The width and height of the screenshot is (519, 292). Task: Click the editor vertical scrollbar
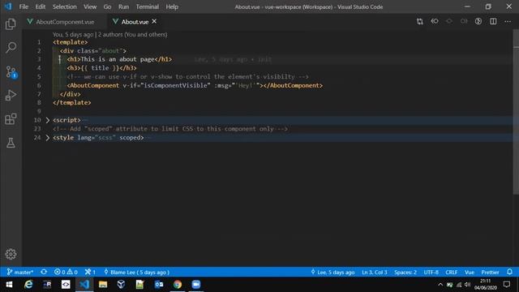tap(516, 113)
